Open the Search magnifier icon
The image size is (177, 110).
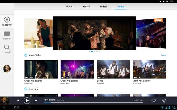pyautogui.click(x=7, y=47)
